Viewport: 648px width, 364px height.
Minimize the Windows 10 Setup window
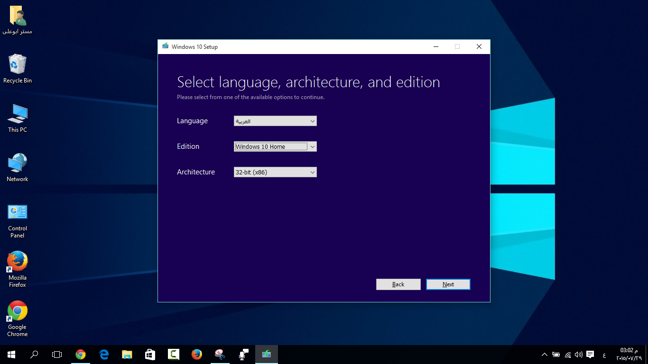(435, 46)
